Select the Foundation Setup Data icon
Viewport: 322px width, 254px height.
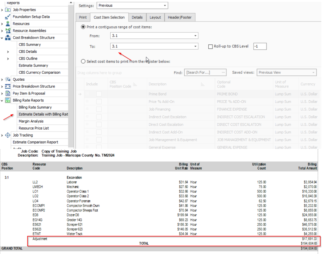8,17
